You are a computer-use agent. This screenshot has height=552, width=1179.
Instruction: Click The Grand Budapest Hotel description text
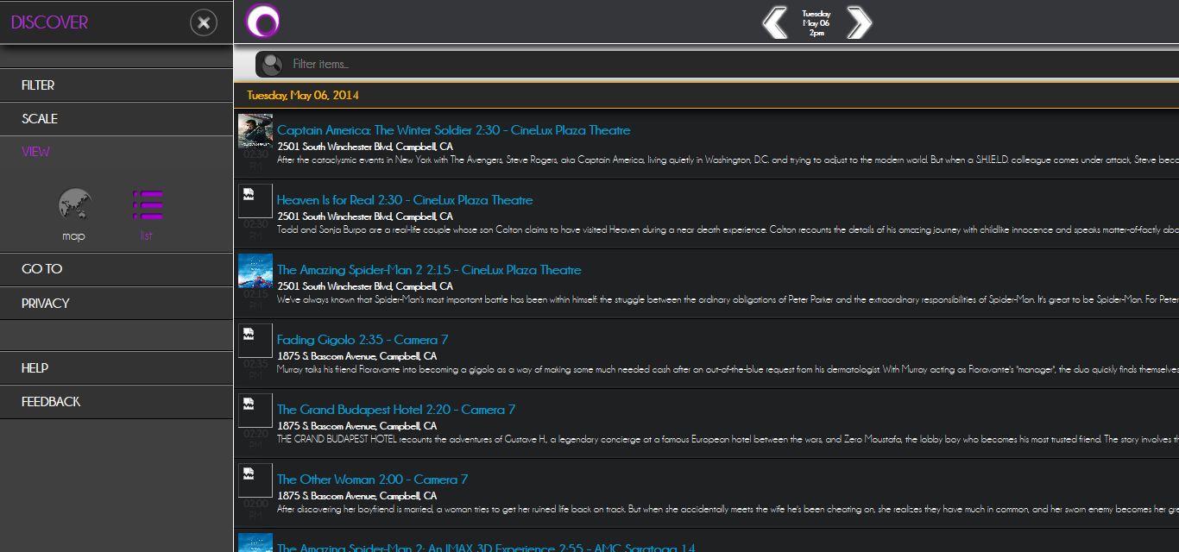coord(728,440)
